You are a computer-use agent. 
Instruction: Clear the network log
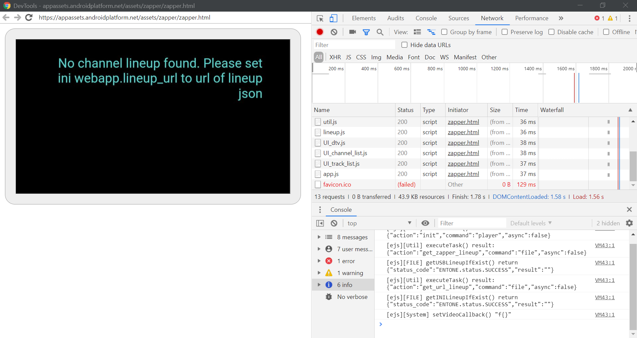[x=334, y=32]
